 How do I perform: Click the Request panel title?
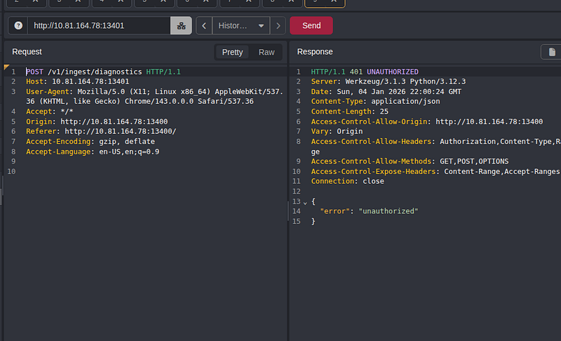pos(27,52)
